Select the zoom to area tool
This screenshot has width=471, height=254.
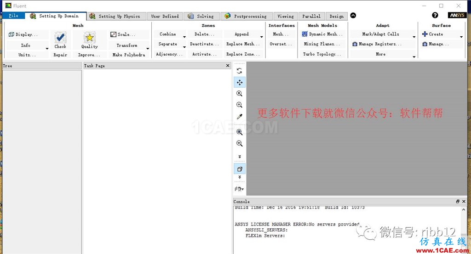pyautogui.click(x=239, y=105)
